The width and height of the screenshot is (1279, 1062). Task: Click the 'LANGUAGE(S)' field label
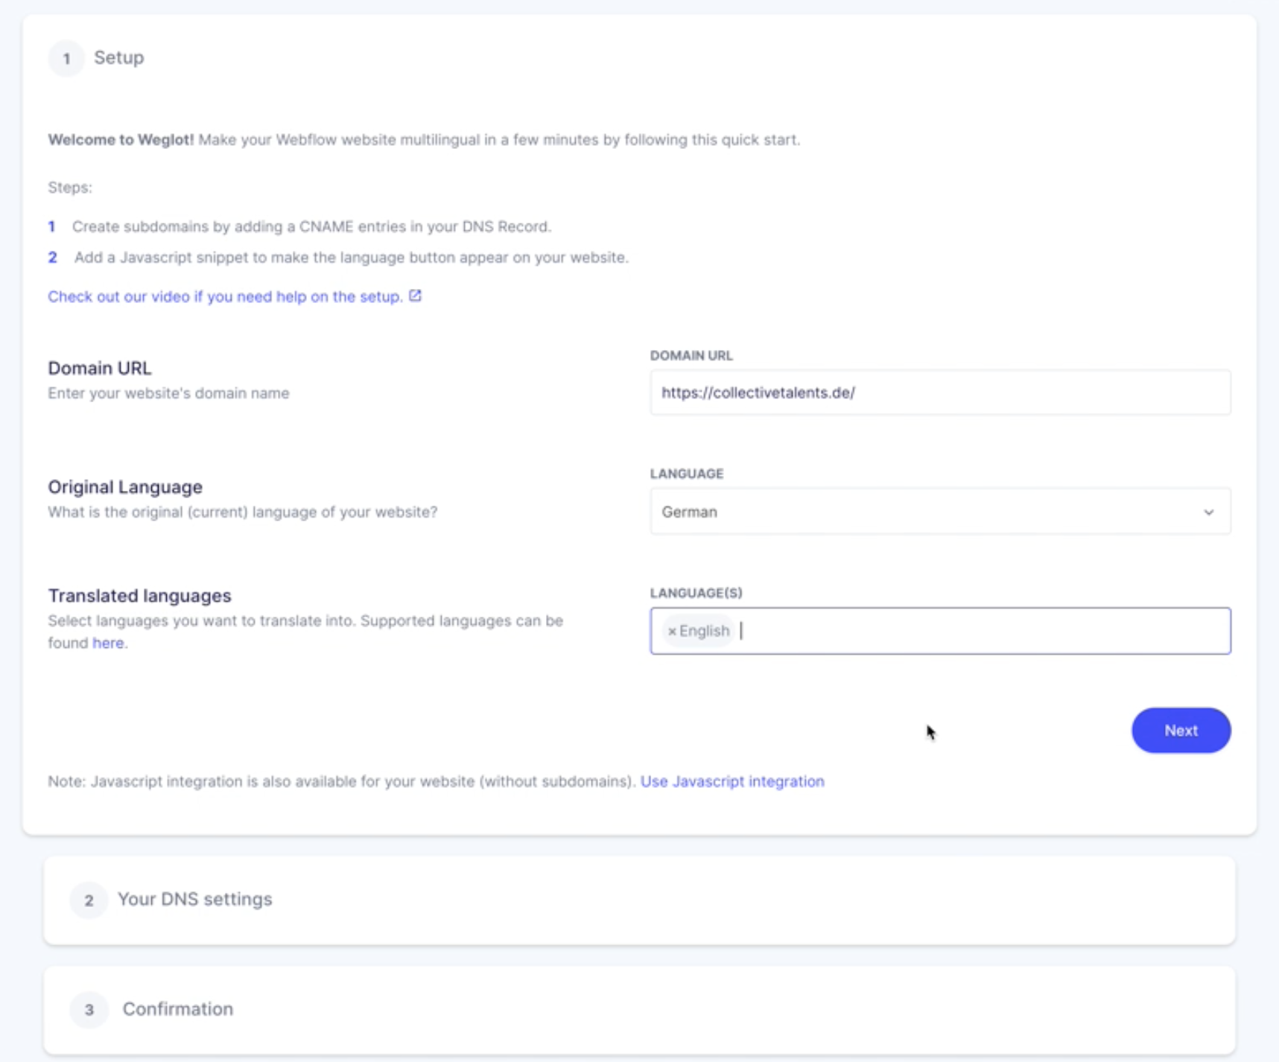(696, 593)
